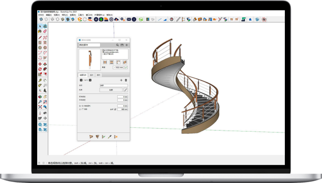The width and height of the screenshot is (322, 183).
Task: Select the Zoom Extents tool
Action: [40, 107]
